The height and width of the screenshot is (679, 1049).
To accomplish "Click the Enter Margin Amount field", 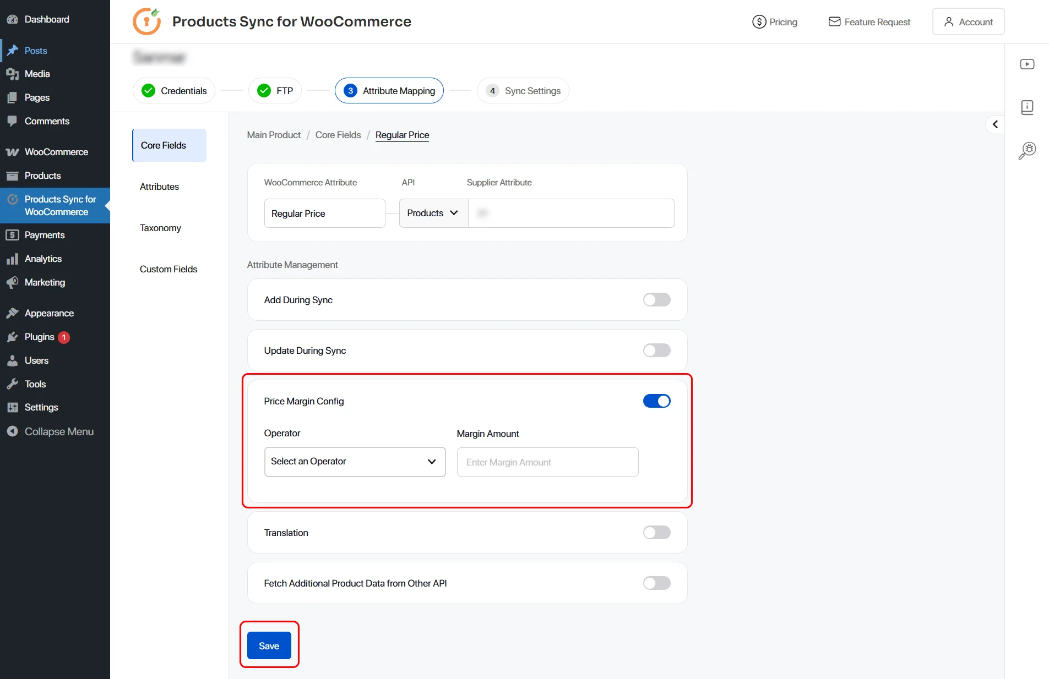I will point(547,462).
